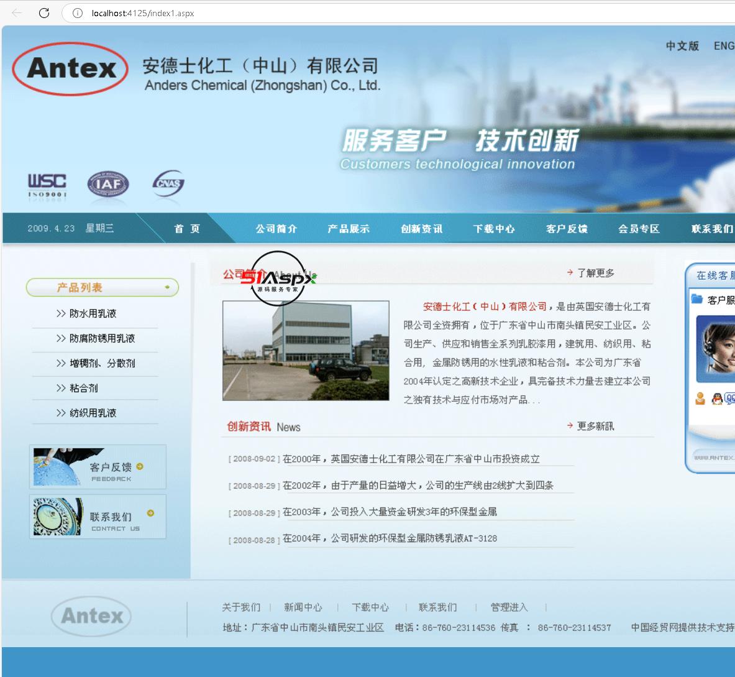Screen dimensions: 735x677
Task: Open 公司简介 in the navigation bar
Action: [x=276, y=229]
